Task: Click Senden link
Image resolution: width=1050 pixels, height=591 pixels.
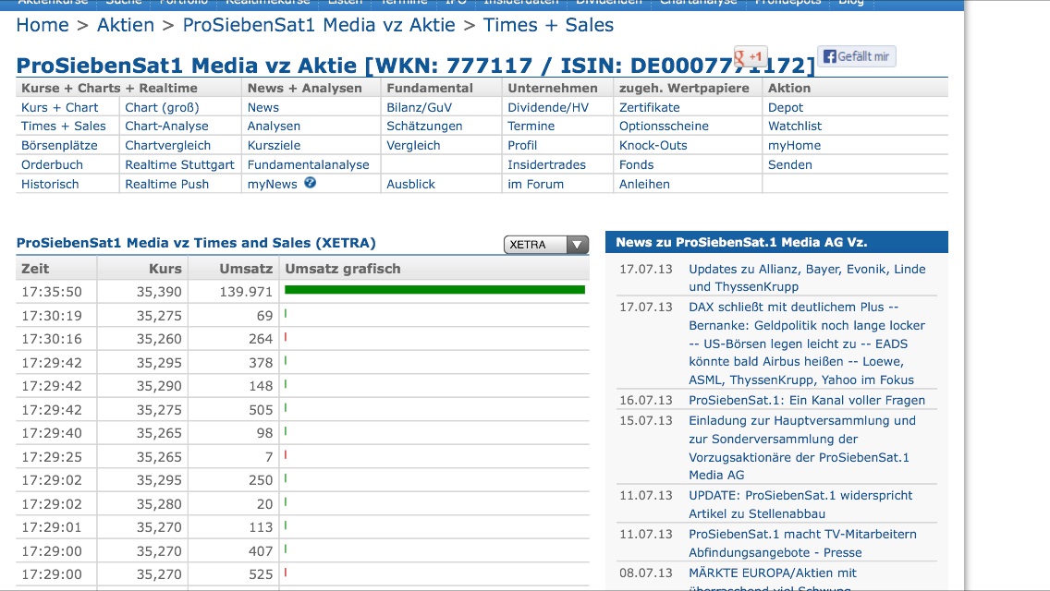Action: 790,164
